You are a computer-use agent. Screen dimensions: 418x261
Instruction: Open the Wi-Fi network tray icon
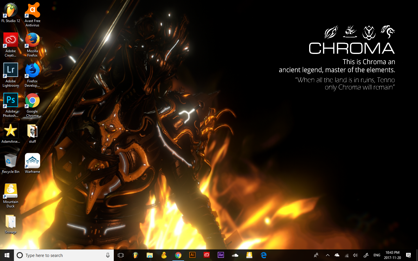347,255
